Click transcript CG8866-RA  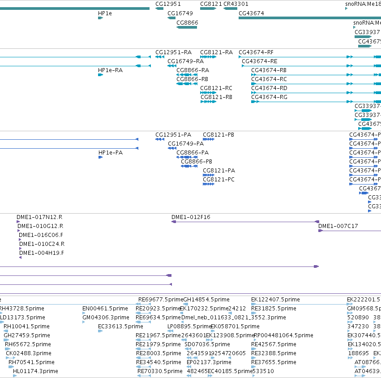[x=193, y=70]
